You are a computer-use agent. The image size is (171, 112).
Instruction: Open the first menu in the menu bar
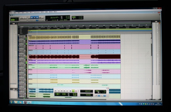pos(11,13)
